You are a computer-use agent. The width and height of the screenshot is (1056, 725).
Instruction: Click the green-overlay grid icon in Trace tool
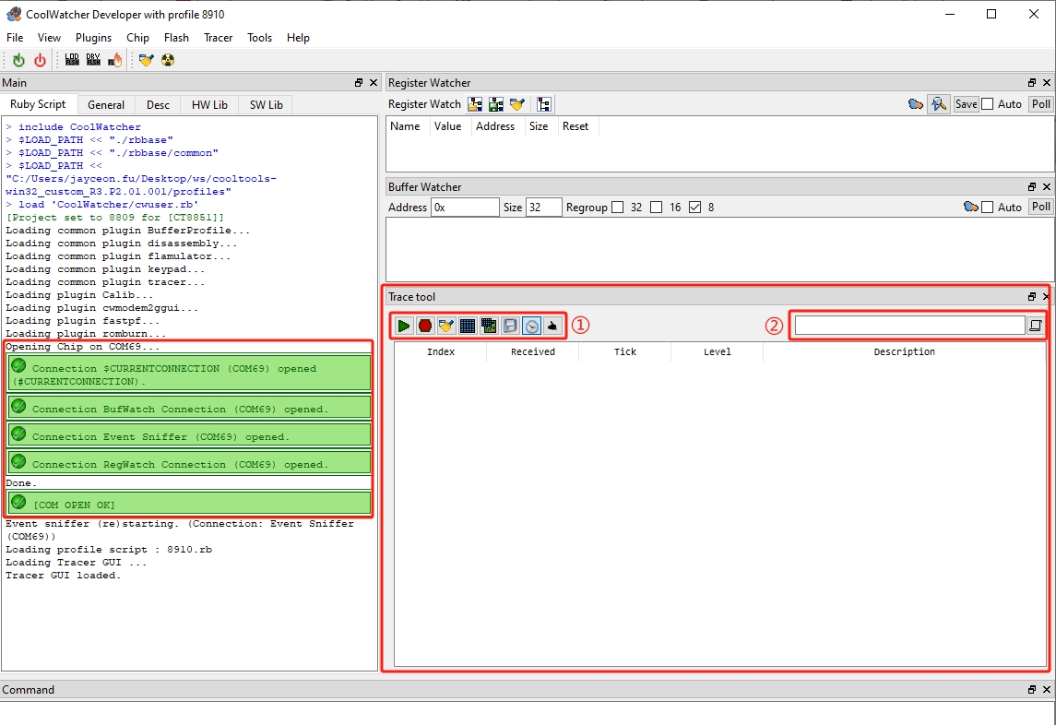coord(489,327)
